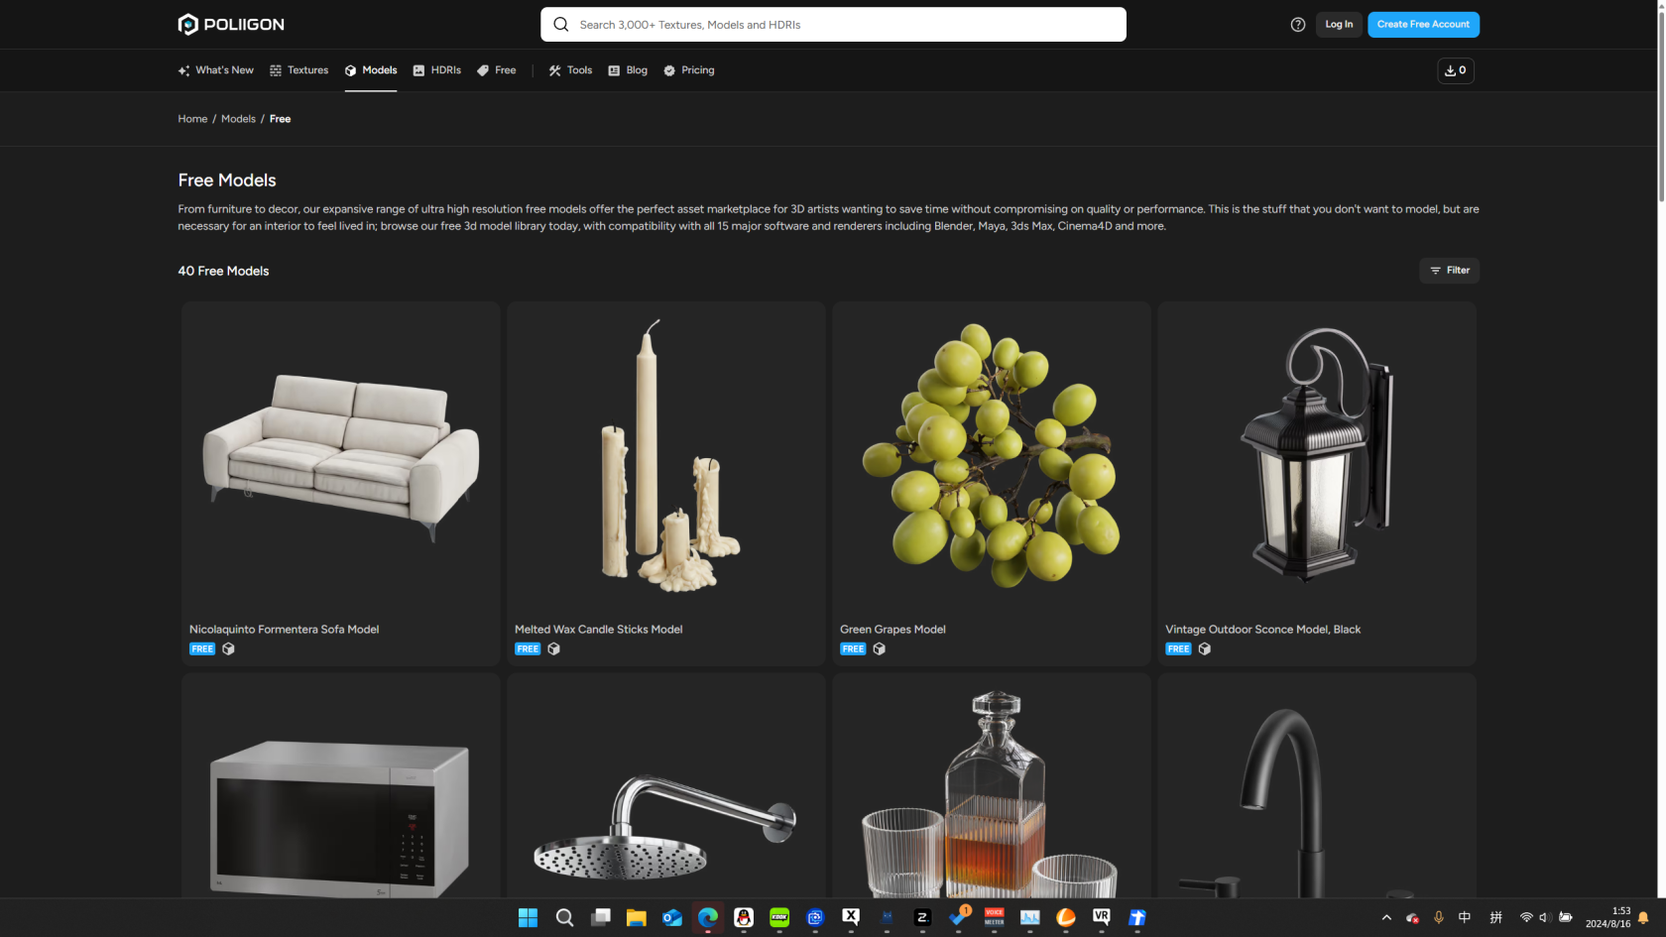Click the FREE badge under Melted Wax Candle Sticks
Image resolution: width=1666 pixels, height=937 pixels.
(x=528, y=648)
